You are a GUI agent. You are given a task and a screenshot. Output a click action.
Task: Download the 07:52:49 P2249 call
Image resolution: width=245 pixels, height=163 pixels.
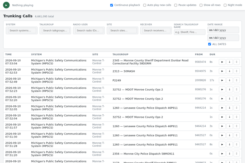point(229,80)
